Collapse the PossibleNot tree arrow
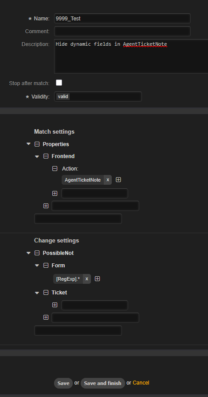 coord(28,253)
